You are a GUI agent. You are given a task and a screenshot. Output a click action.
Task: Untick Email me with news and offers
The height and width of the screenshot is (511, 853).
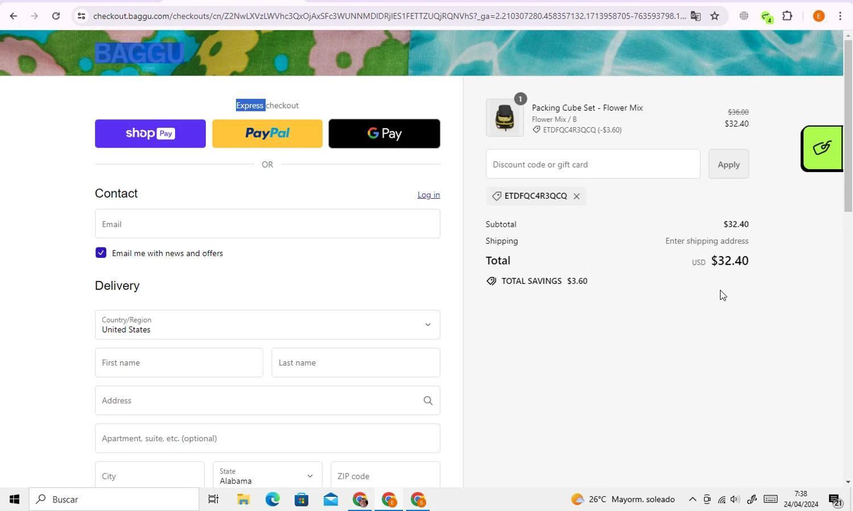pos(101,253)
